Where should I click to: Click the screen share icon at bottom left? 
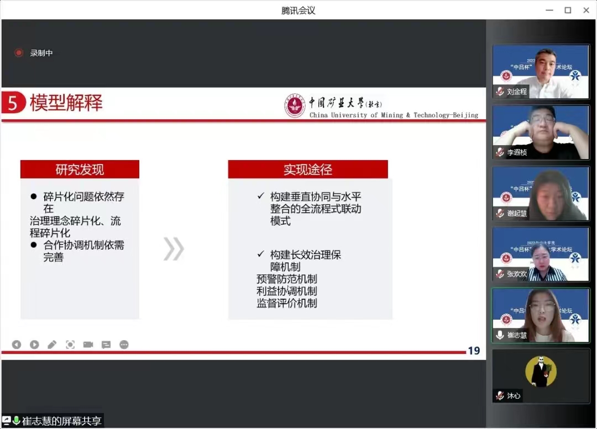pos(7,421)
